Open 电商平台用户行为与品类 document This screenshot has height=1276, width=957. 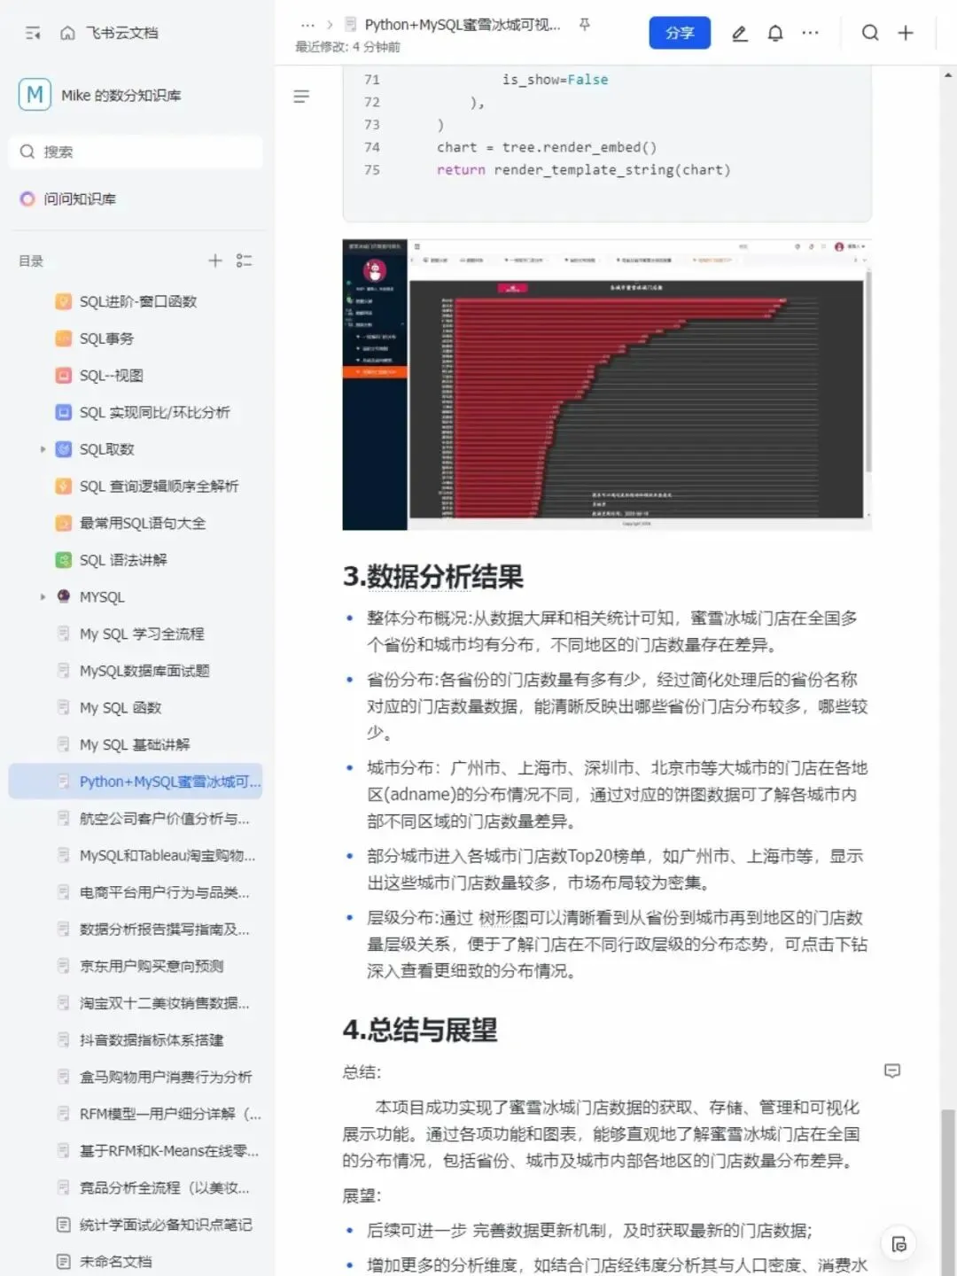165,892
